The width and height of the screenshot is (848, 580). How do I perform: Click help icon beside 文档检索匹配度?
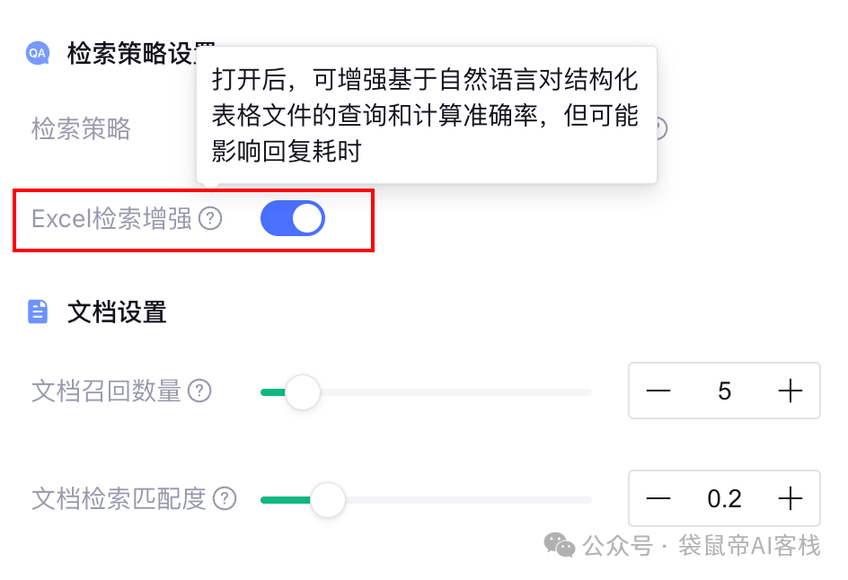225,498
